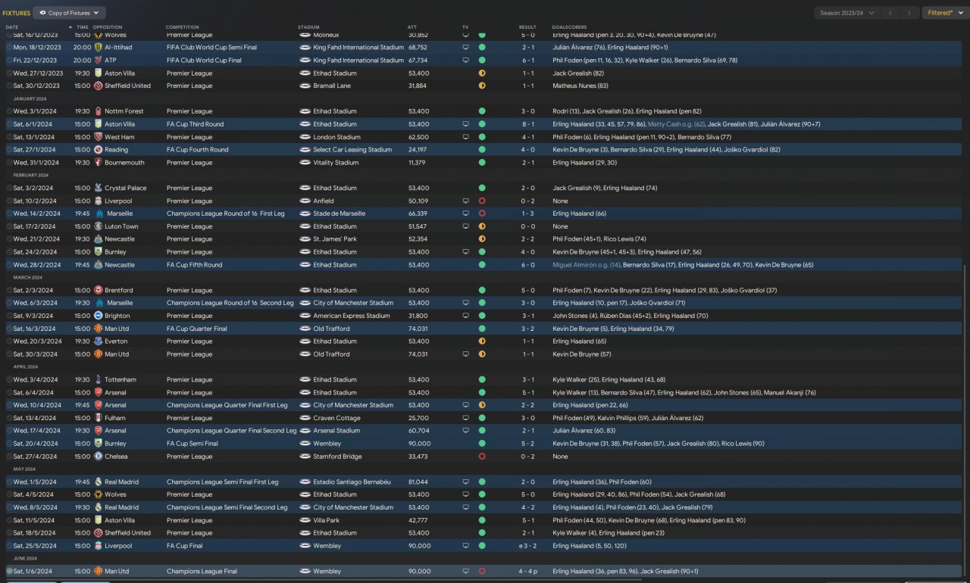Screen dimensions: 970x583
Task: Click the Miguel Almirón o.g. (14) entry
Action: click(x=587, y=265)
